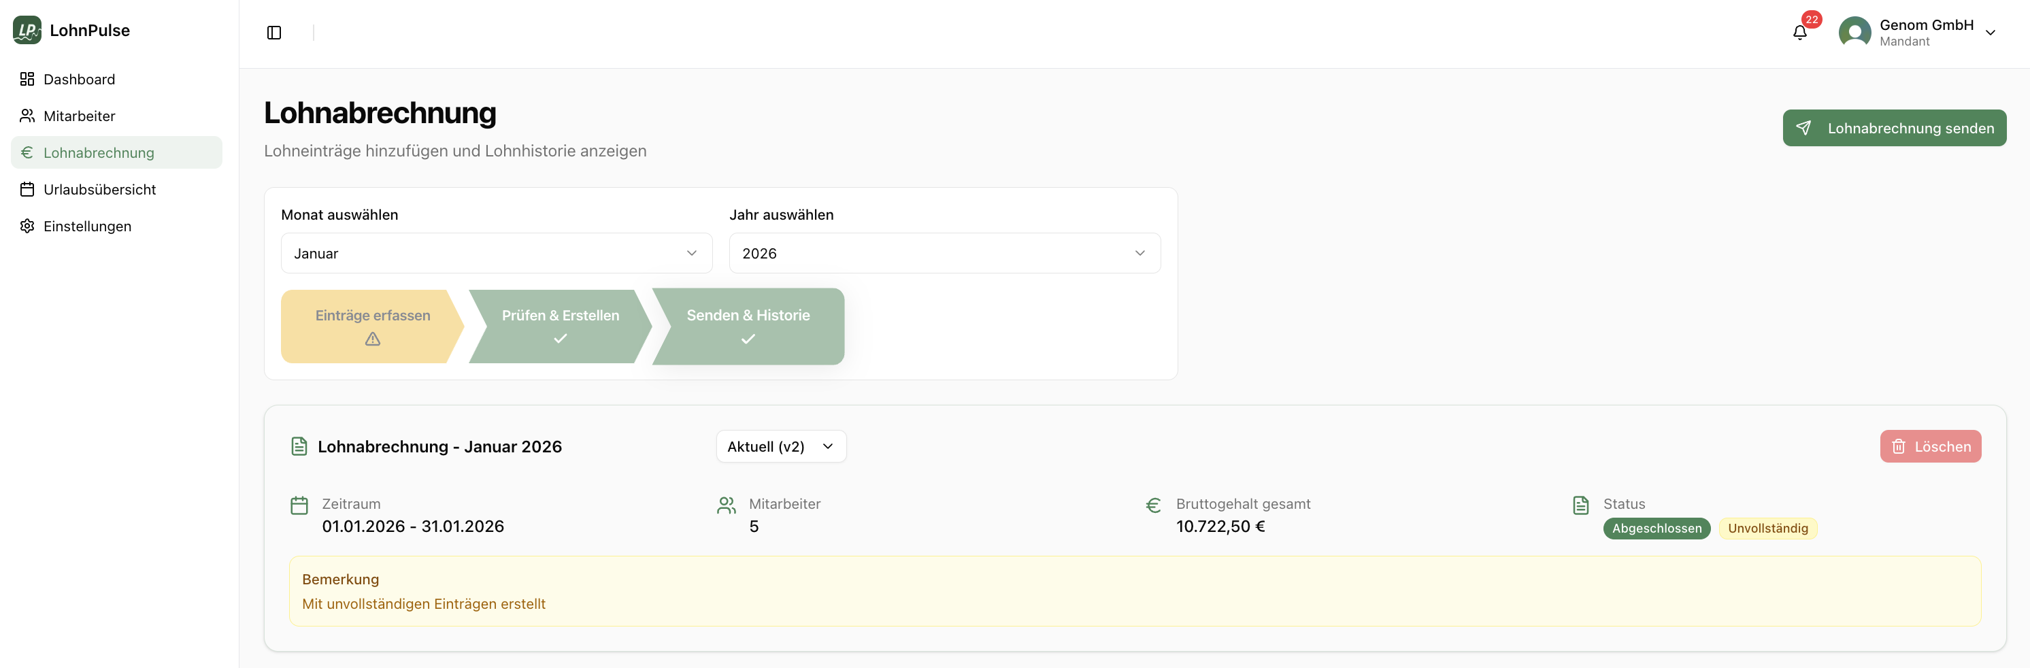Click the document icon beside Lohnabrechnung title

(299, 447)
